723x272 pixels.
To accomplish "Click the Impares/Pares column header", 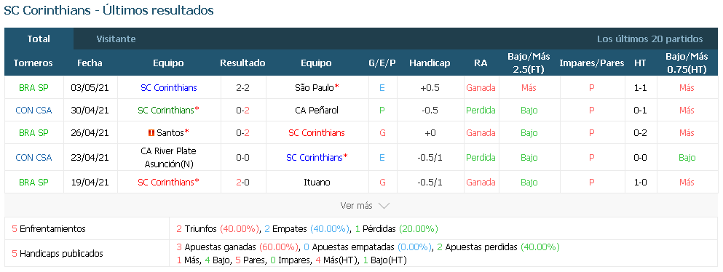I will (x=592, y=63).
